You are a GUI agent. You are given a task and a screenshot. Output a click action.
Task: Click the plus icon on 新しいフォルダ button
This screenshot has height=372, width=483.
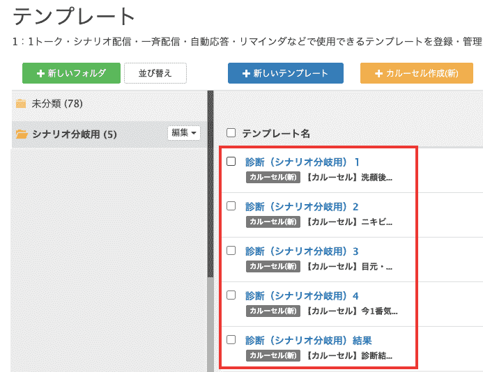click(x=40, y=73)
